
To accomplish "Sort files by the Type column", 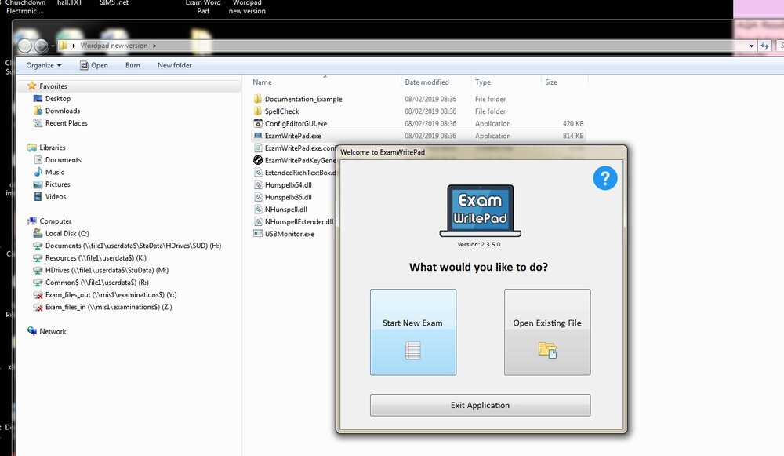I will (482, 82).
